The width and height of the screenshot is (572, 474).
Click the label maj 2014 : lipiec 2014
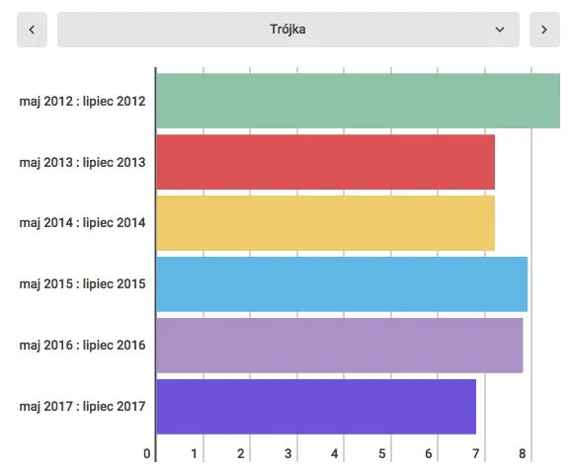click(82, 223)
